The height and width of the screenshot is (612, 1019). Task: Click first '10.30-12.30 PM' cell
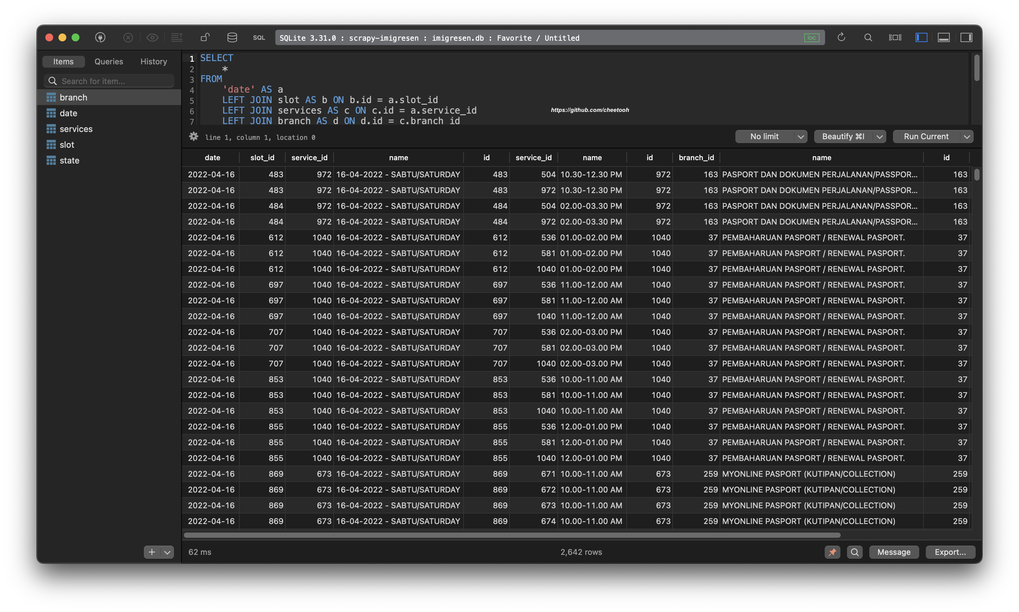(592, 174)
